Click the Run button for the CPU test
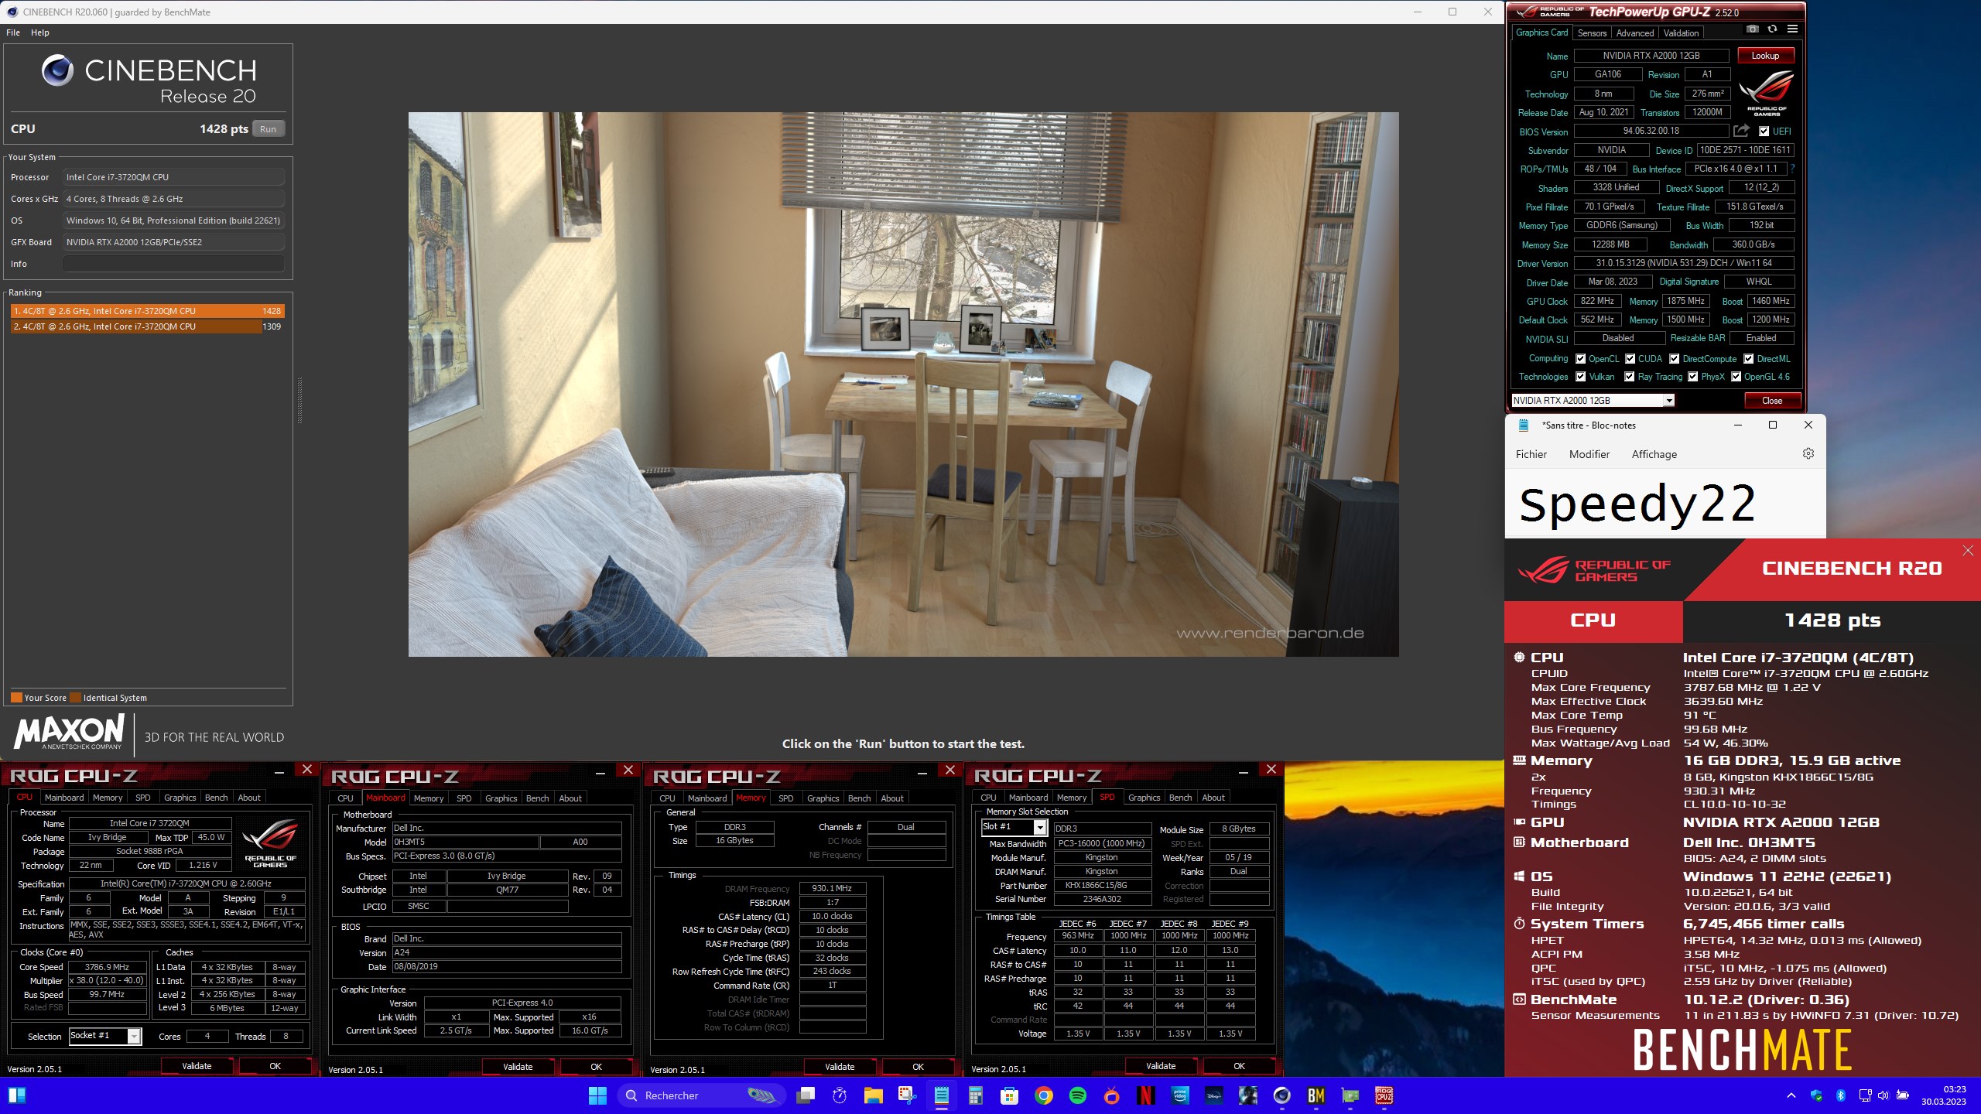This screenshot has width=1981, height=1114. tap(268, 129)
